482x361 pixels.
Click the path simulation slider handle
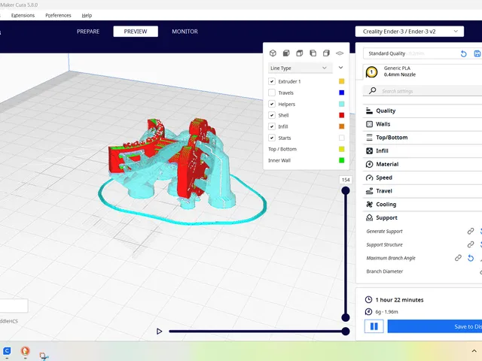click(346, 331)
